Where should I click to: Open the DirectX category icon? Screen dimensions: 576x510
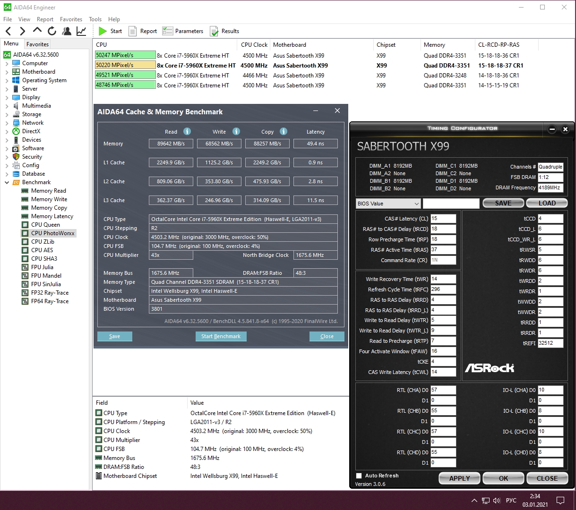point(17,131)
